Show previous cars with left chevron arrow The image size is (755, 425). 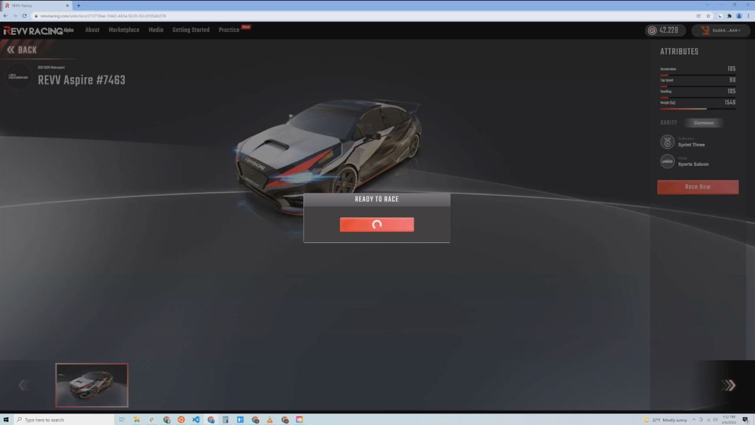[x=24, y=385]
